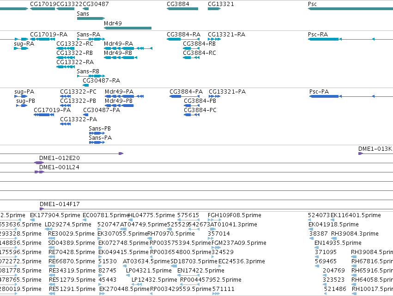Screen dimensions: 393x296
Task: Click the Sans-RA label
Action: pyautogui.click(x=89, y=35)
